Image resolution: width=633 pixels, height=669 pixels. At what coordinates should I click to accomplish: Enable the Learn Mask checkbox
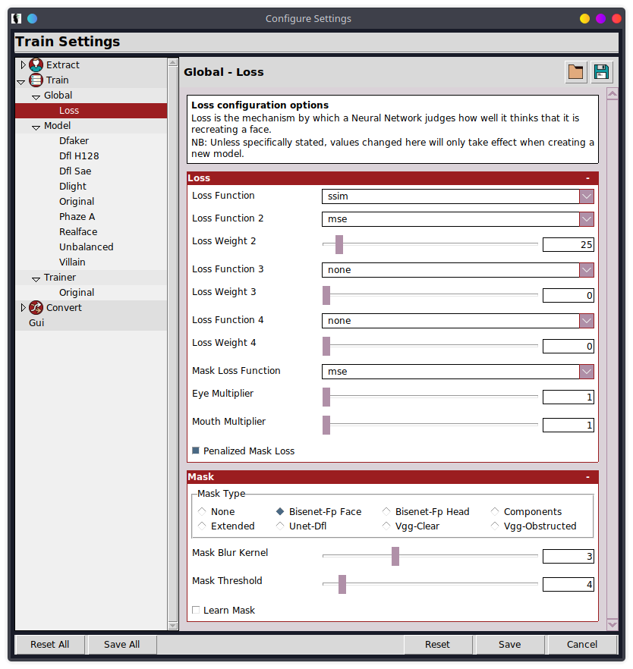196,610
